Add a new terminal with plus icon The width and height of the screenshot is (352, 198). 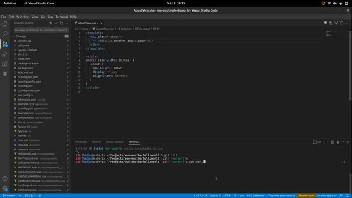tap(324, 142)
